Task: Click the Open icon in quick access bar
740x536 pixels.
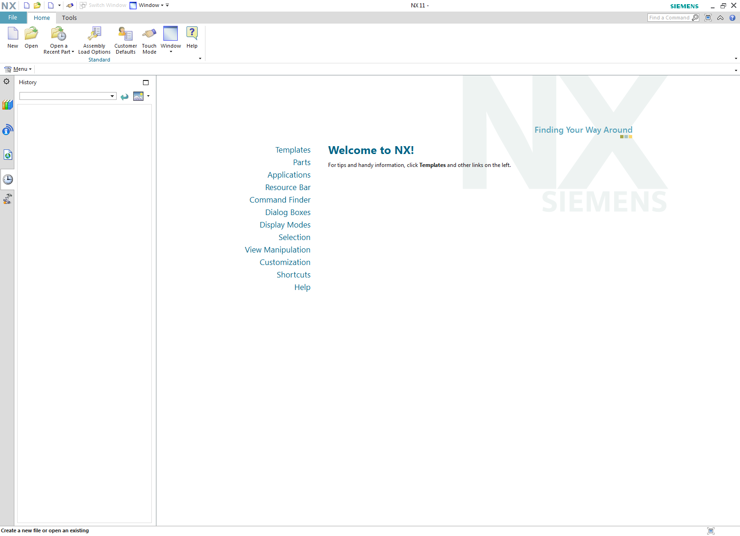Action: tap(37, 6)
